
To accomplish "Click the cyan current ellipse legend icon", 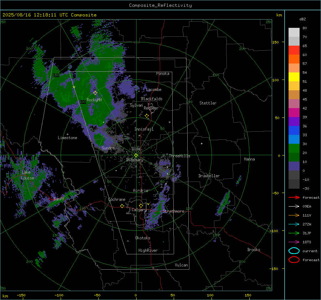I will click(x=294, y=251).
